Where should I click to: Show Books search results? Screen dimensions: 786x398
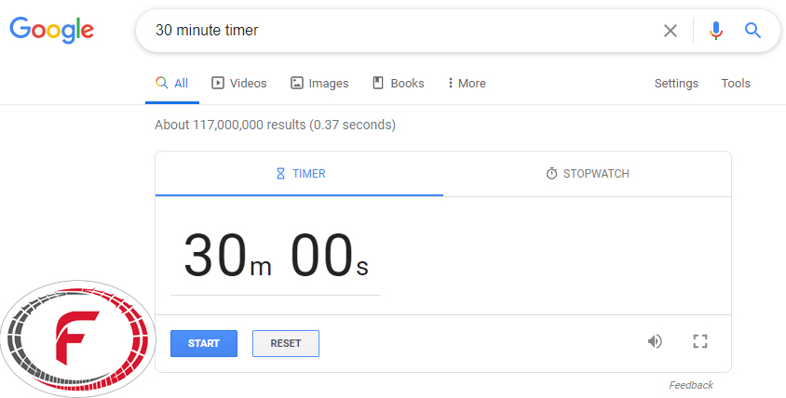[399, 83]
